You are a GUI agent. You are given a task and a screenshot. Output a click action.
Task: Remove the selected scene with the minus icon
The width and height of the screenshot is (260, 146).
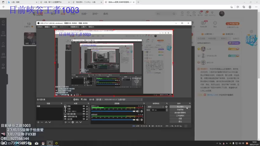click(x=42, y=122)
